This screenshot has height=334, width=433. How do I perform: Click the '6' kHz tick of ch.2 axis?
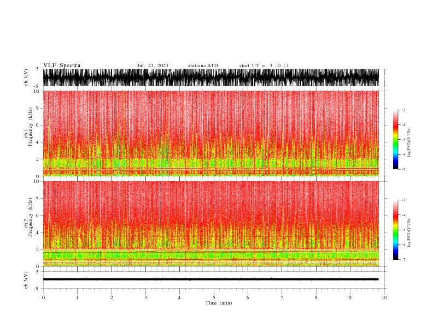38,216
